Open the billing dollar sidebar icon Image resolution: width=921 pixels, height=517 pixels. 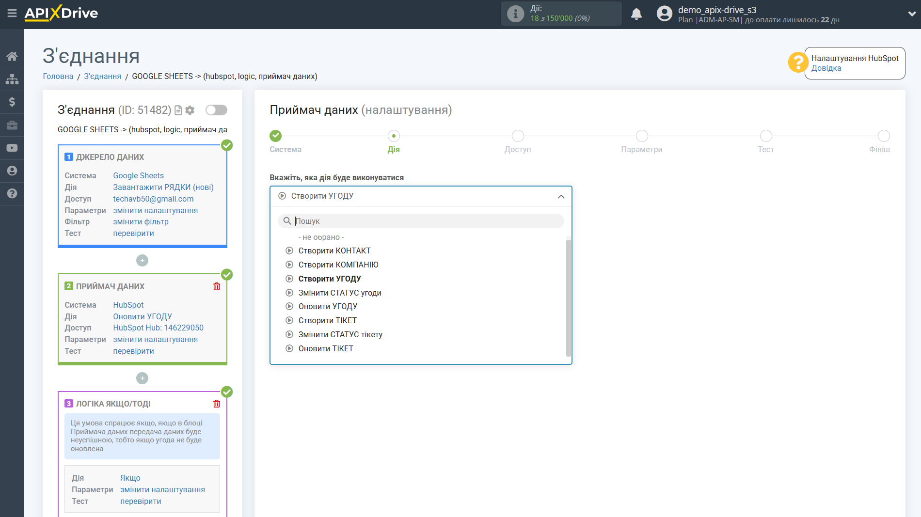(12, 102)
